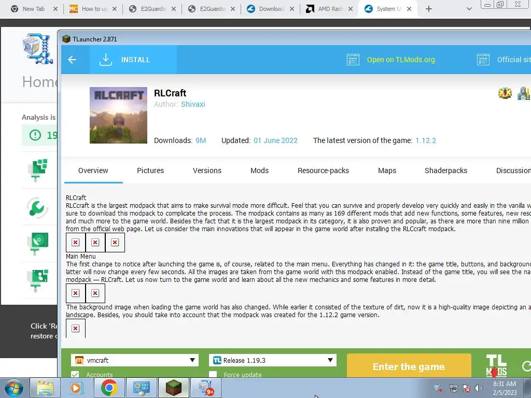Click first broken image under RLCraft description
Image resolution: width=531 pixels, height=398 pixels.
tap(76, 243)
